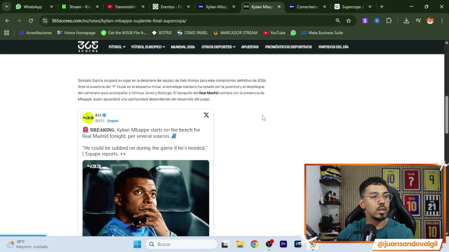Switch to the Comentarios tab
The height and width of the screenshot is (252, 449).
(x=307, y=7)
